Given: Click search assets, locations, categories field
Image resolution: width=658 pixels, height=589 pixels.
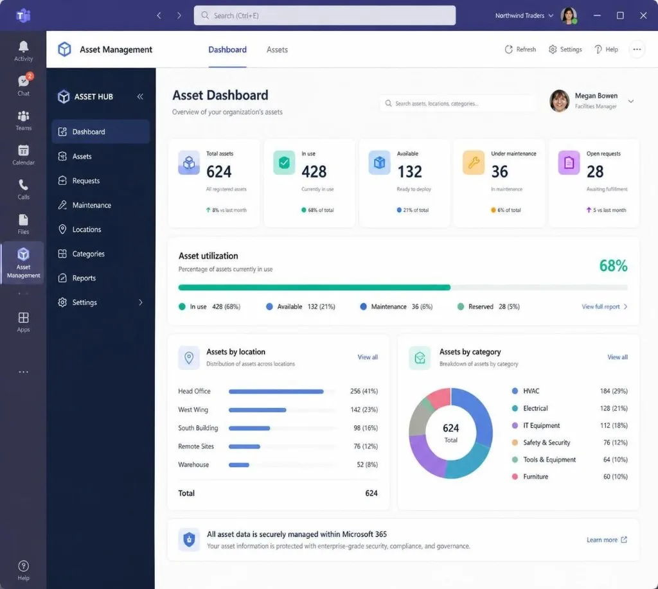Looking at the screenshot, I should click(x=458, y=103).
